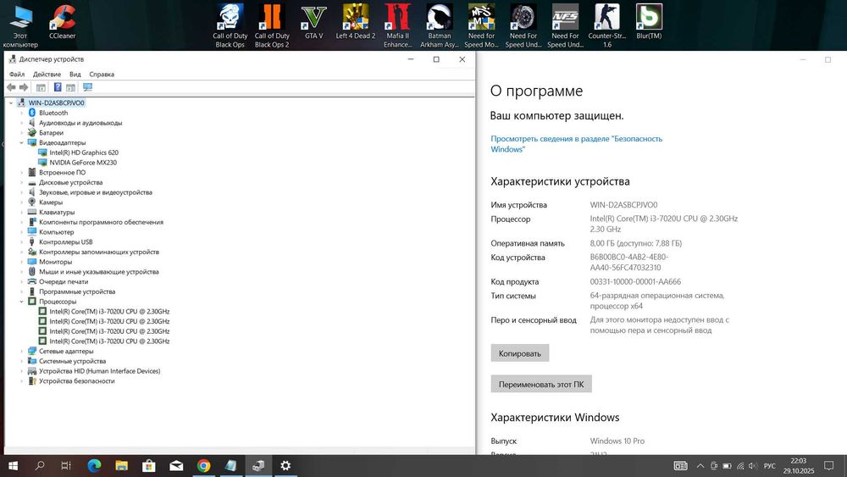The width and height of the screenshot is (847, 477).
Task: Select the Counter-Strike 1.6 shortcut
Action: [x=607, y=25]
